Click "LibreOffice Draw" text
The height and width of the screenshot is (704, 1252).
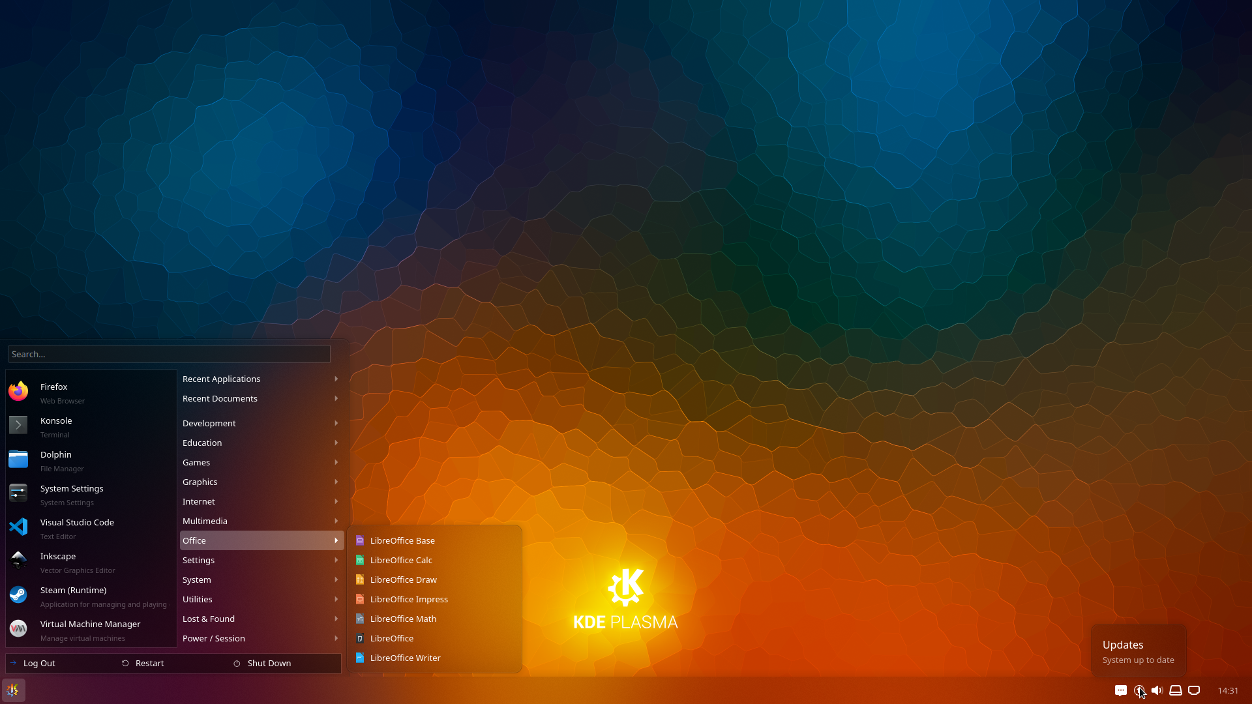tap(404, 579)
